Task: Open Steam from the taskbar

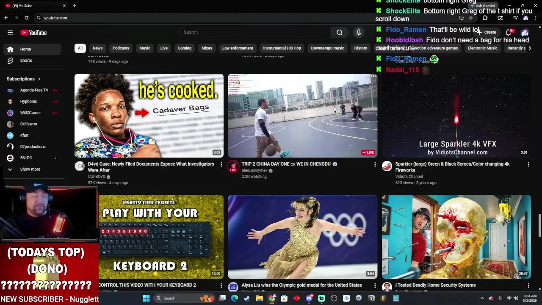Action: (247, 298)
